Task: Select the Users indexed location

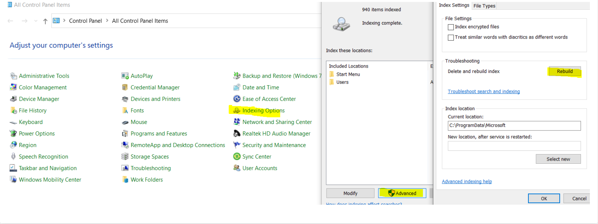Action: 342,82
